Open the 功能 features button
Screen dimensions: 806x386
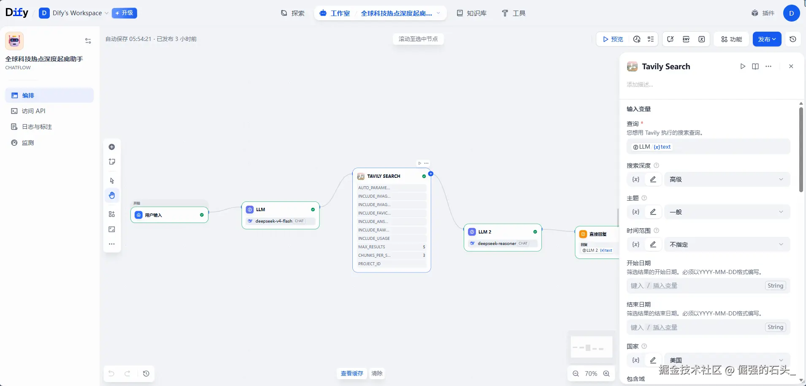tap(732, 39)
